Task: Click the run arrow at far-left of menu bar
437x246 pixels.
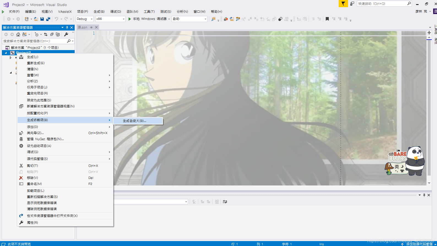Action: coord(3,12)
